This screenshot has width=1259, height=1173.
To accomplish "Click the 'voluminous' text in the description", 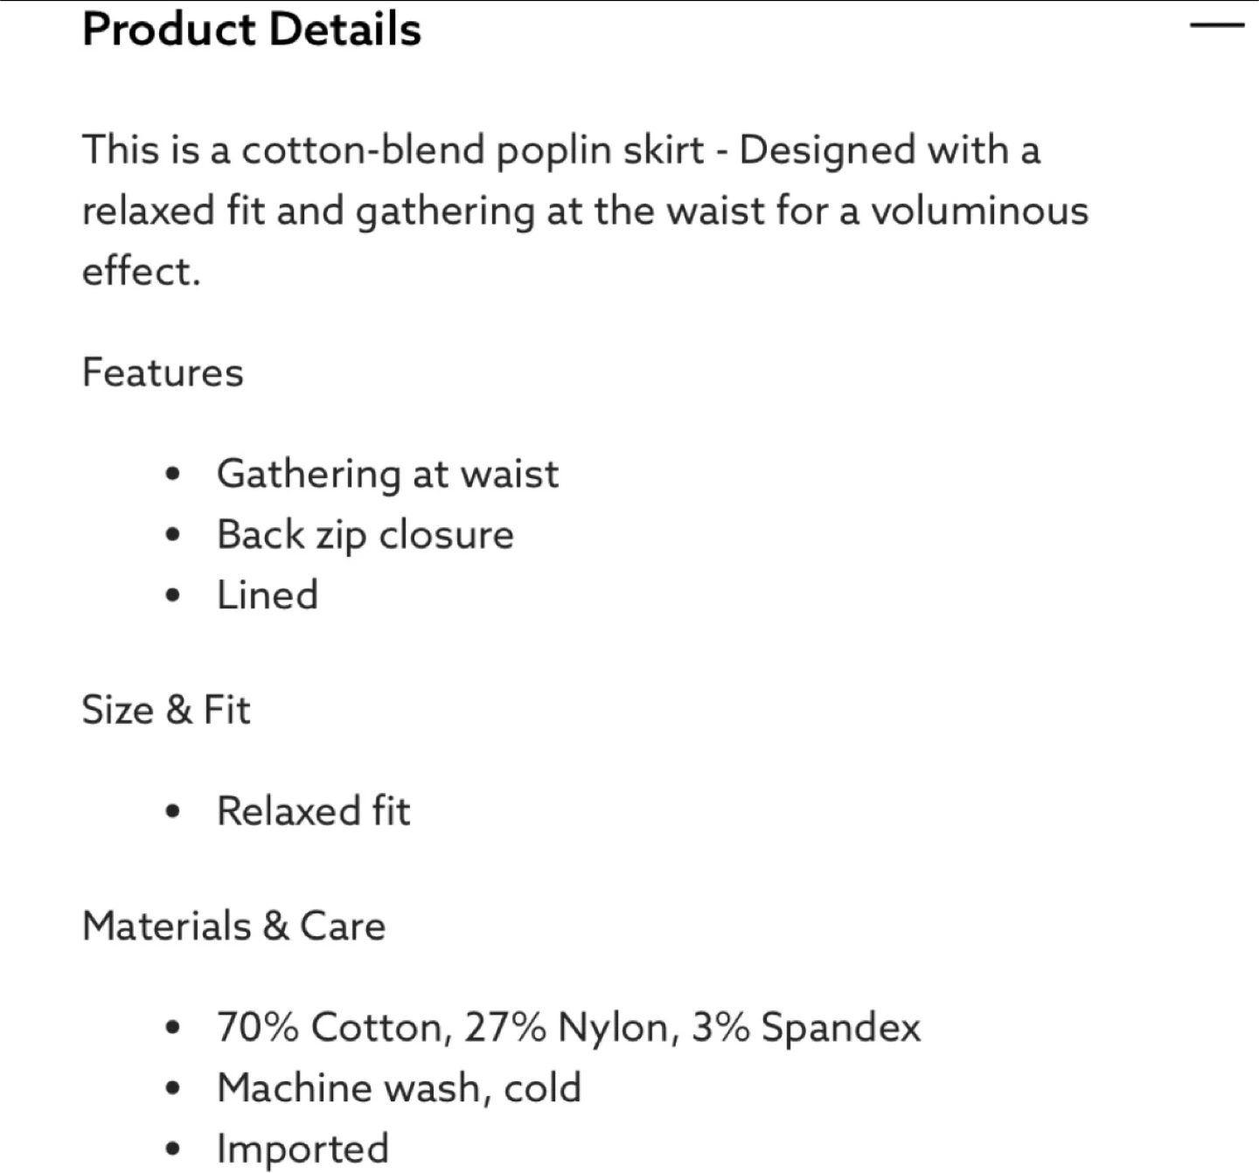I will pos(979,211).
